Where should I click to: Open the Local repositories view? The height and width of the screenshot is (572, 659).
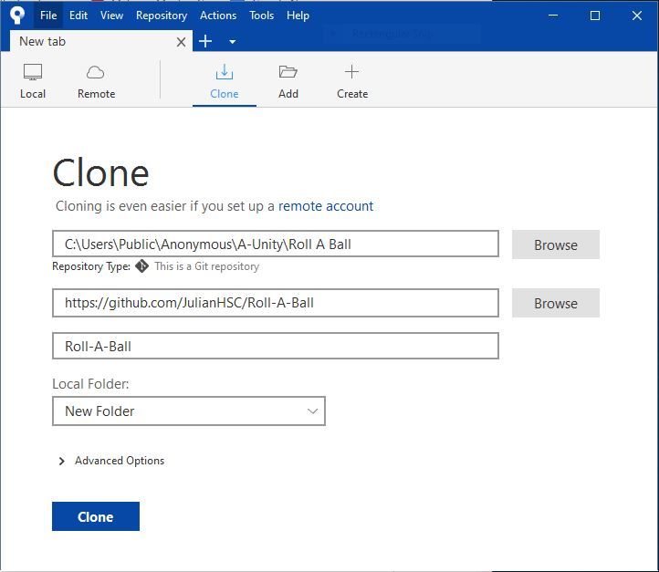[33, 81]
